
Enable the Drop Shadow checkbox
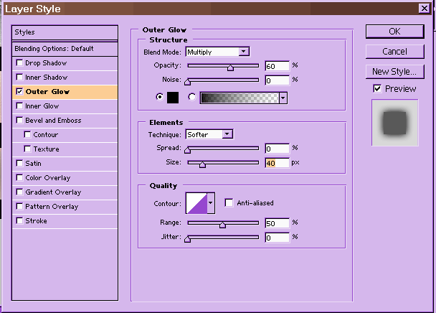[x=19, y=63]
